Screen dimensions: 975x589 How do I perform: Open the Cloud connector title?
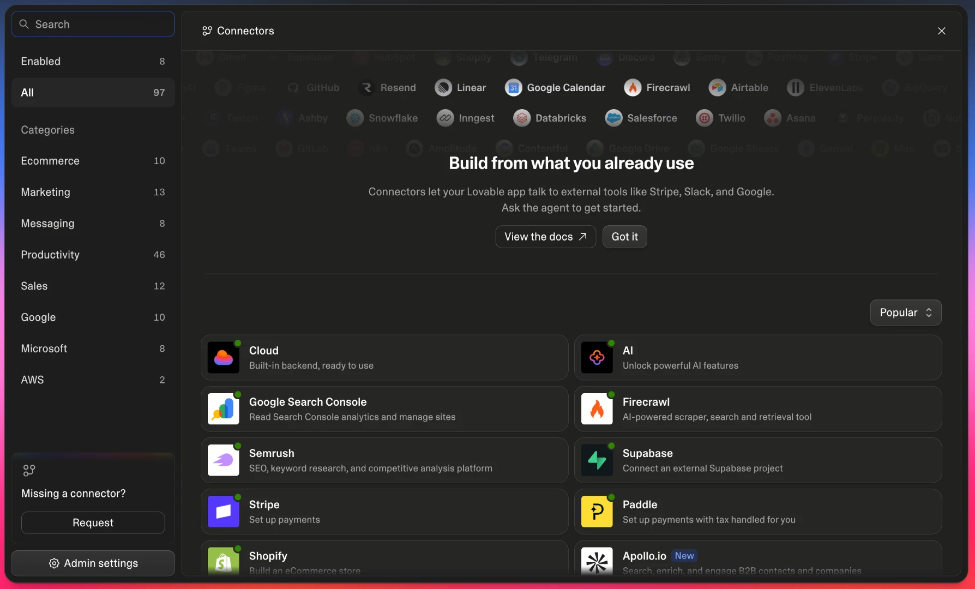point(264,351)
